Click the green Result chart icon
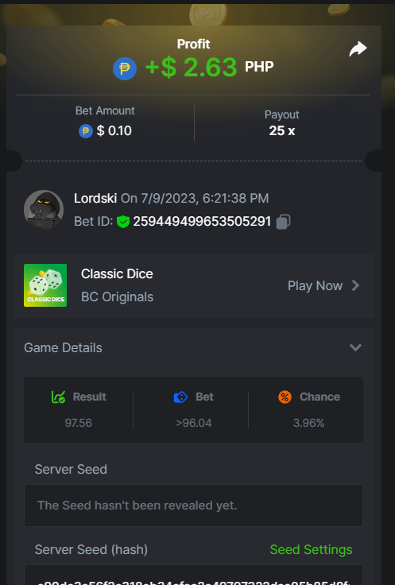395x585 pixels. coord(58,397)
